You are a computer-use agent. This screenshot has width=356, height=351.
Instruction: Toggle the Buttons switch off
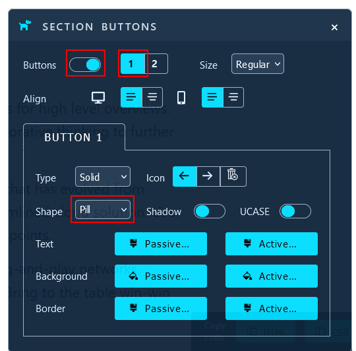pyautogui.click(x=85, y=65)
